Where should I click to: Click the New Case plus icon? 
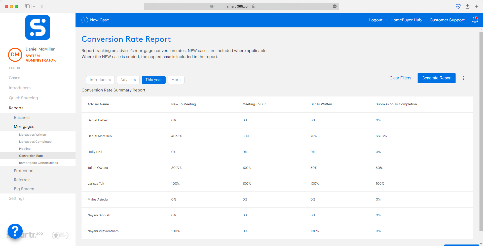[85, 20]
